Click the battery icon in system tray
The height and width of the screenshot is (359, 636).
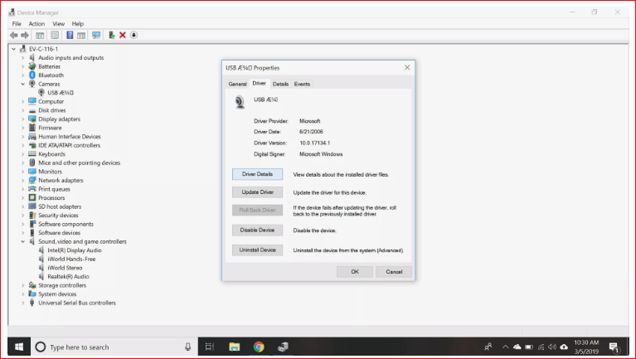pos(529,347)
